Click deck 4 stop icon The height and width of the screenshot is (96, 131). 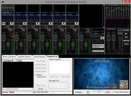(46, 24)
